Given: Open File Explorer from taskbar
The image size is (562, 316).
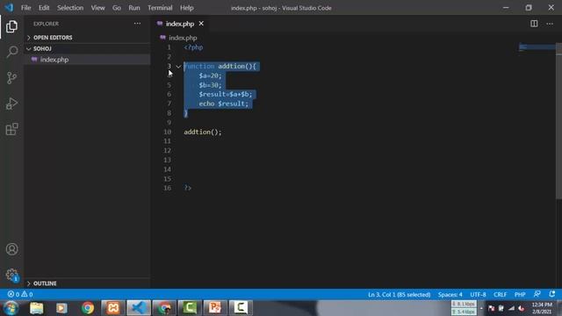Looking at the screenshot, I should pyautogui.click(x=37, y=308).
